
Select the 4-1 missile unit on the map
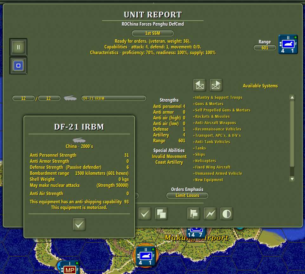pos(146,256)
